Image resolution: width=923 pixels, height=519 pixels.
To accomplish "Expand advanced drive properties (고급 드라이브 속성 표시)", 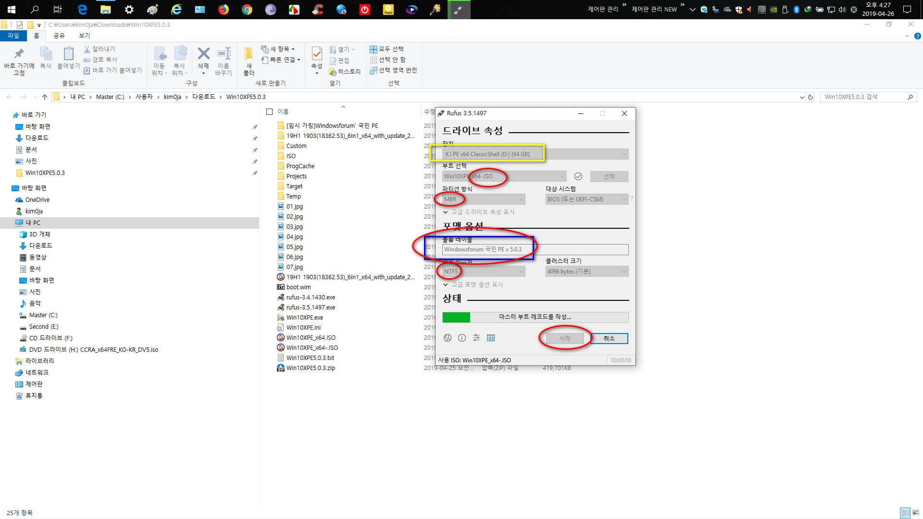I will 479,212.
